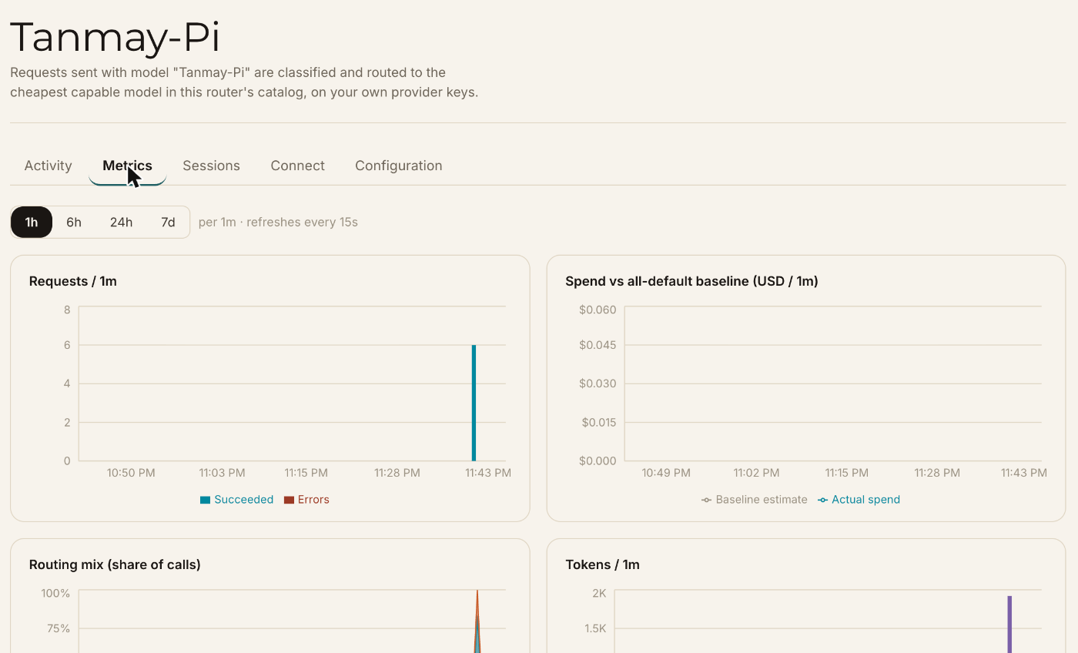Click the "10:49 PM" axis label
The width and height of the screenshot is (1078, 653).
[x=665, y=473]
